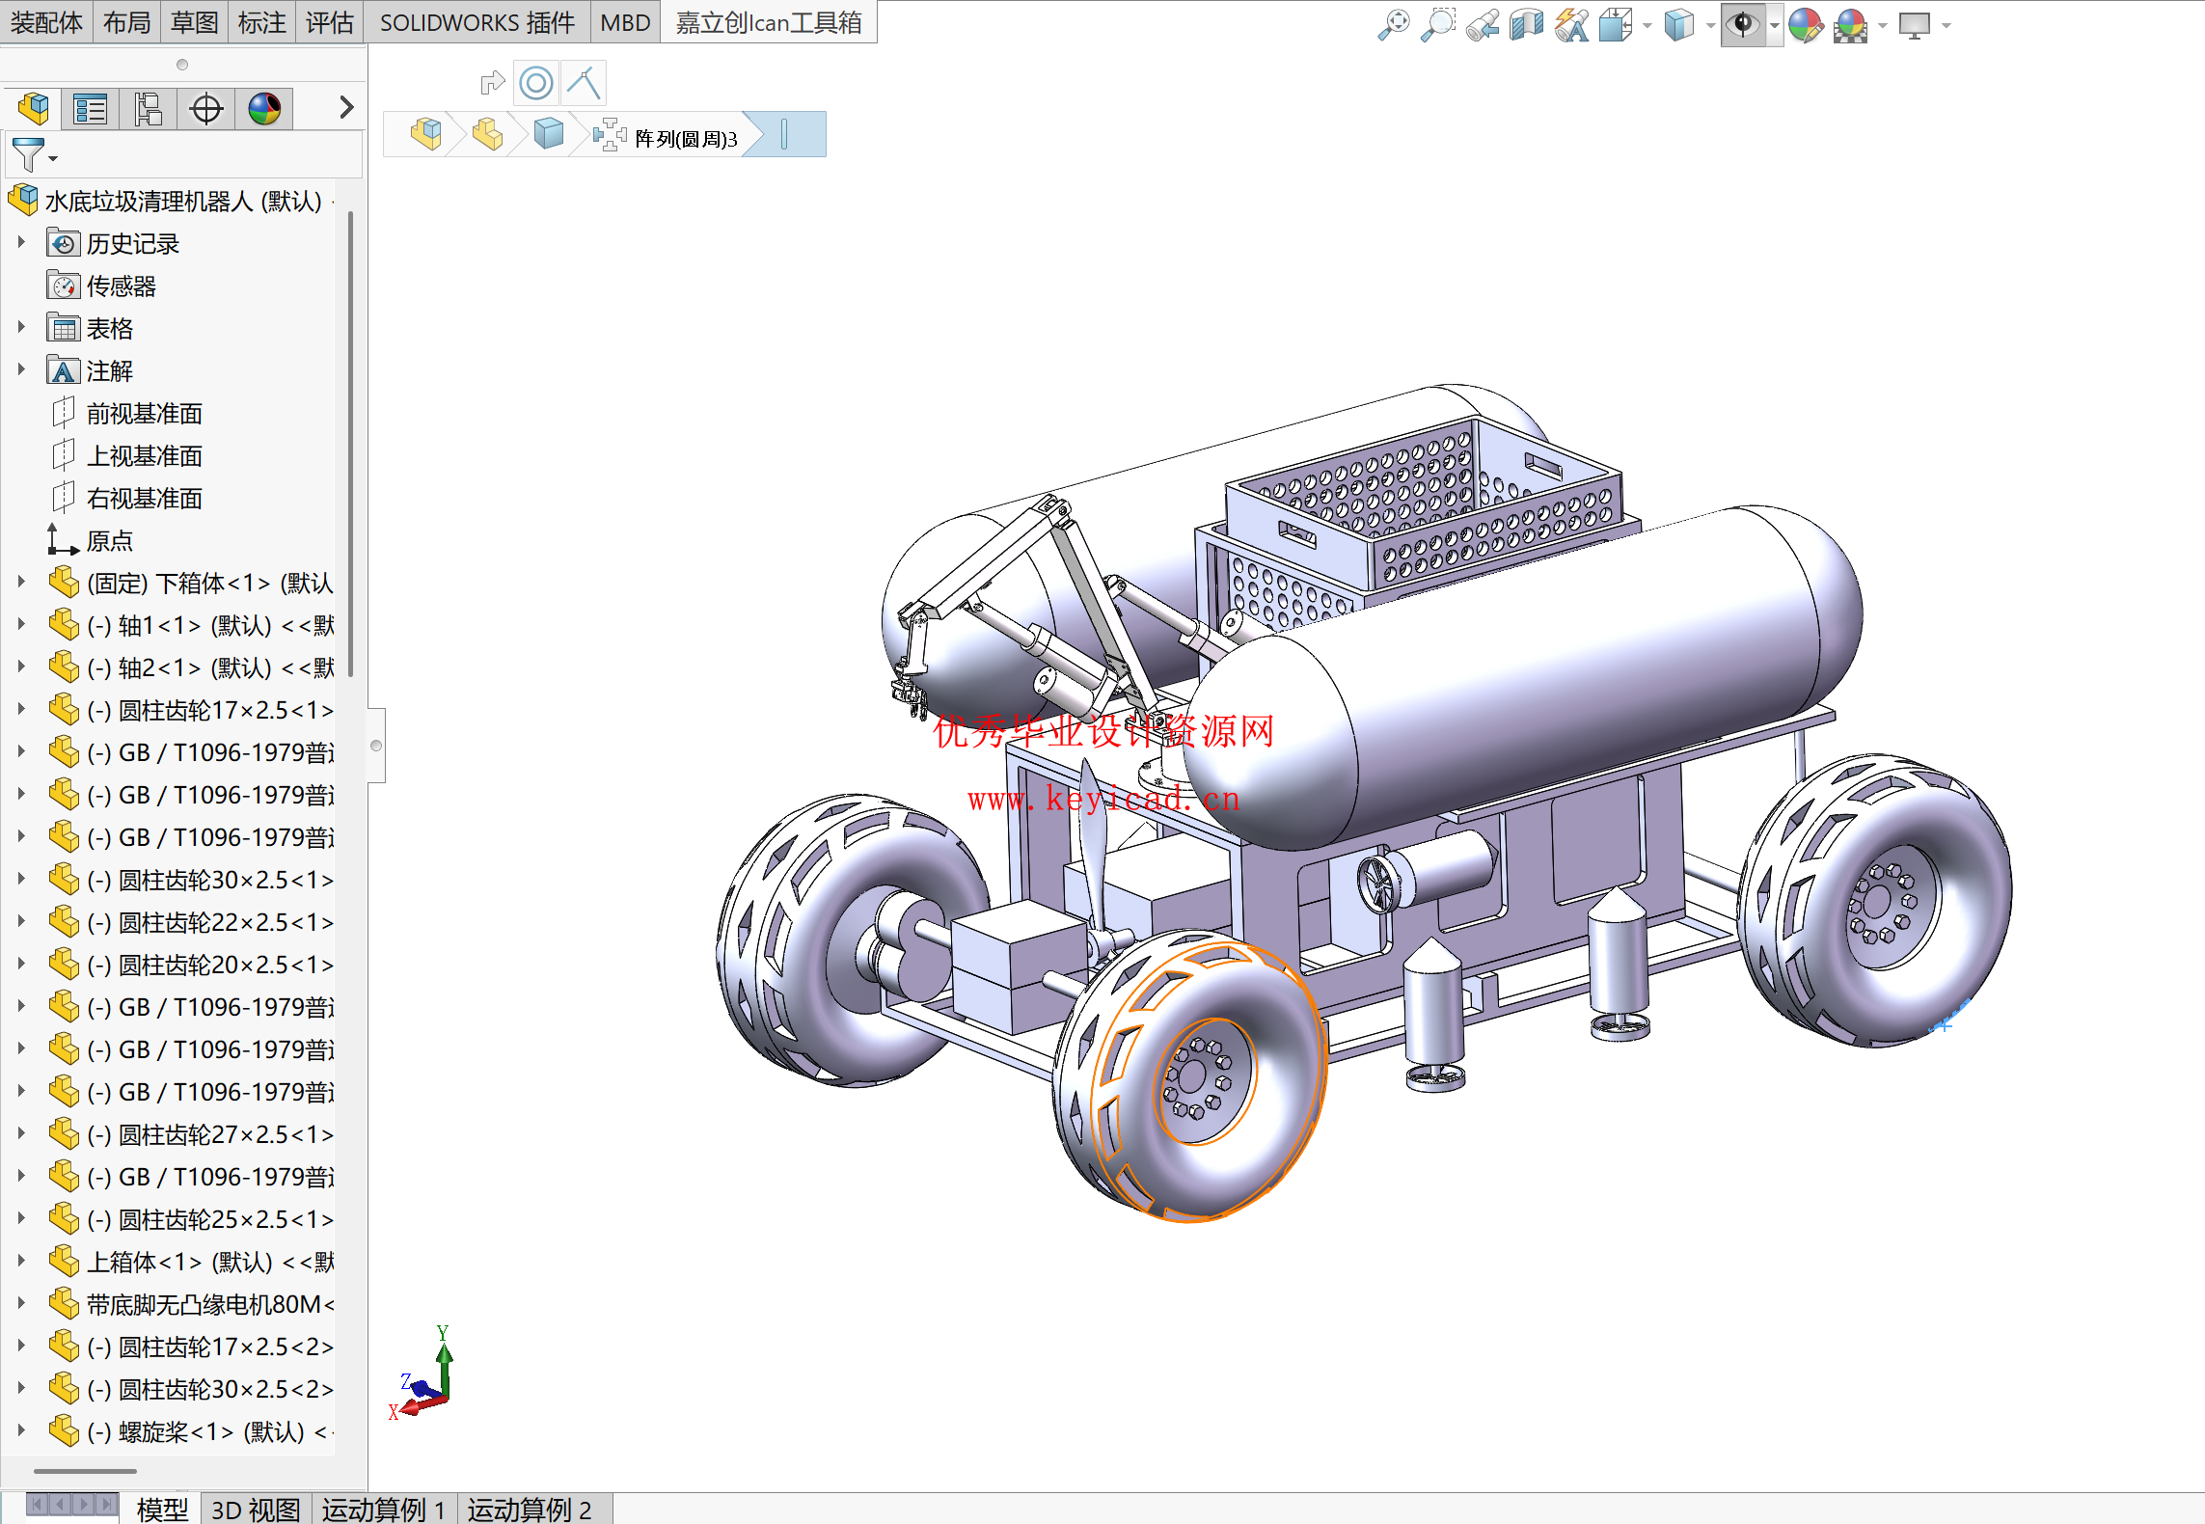Viewport: 2205px width, 1524px height.
Task: Select the 上视基准面 plane
Action: coord(144,455)
